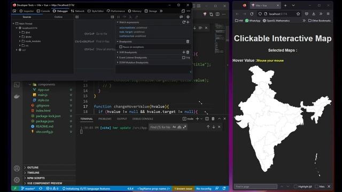
Task: Split the terminal panel
Action: click(x=207, y=118)
